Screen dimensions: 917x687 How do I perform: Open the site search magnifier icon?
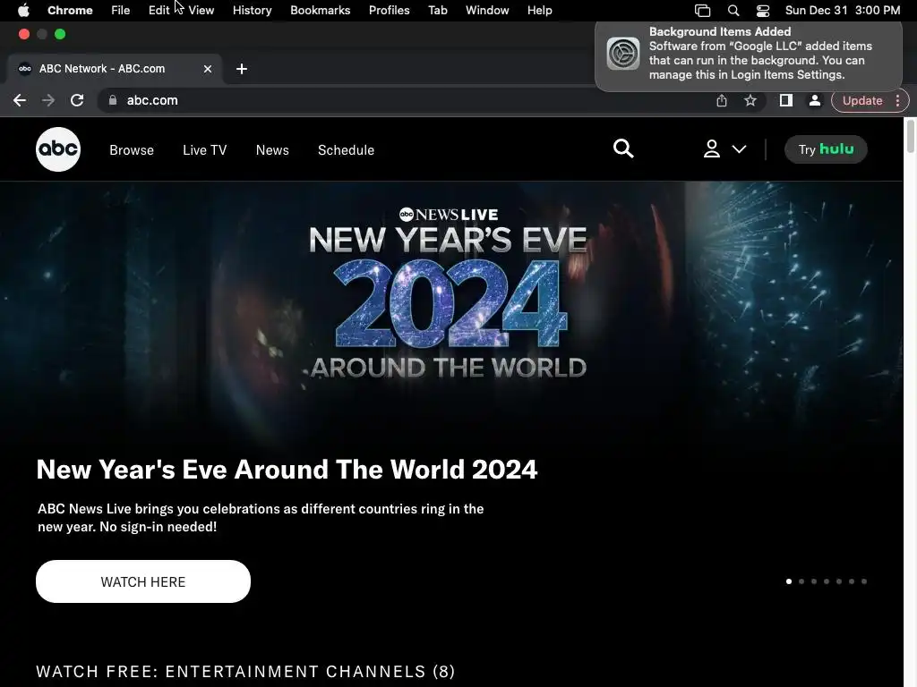tap(623, 149)
